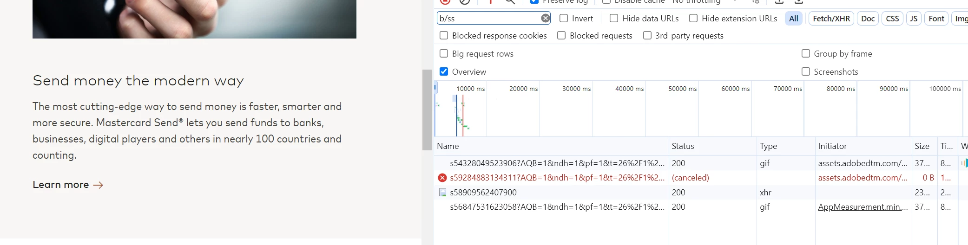Select the CSS filter
The height and width of the screenshot is (245, 968).
pyautogui.click(x=892, y=19)
